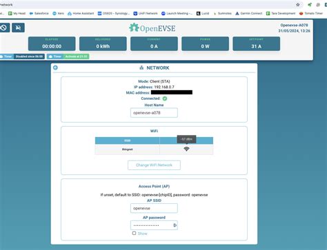Image resolution: width=327 pixels, height=250 pixels.
Task: Click the green browser extension icon
Action: click(x=310, y=5)
